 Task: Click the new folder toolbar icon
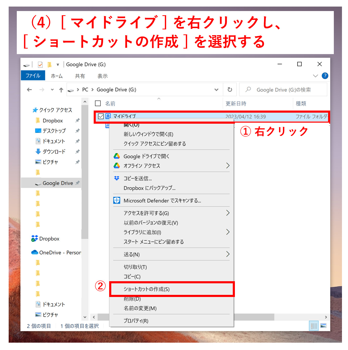49,65
